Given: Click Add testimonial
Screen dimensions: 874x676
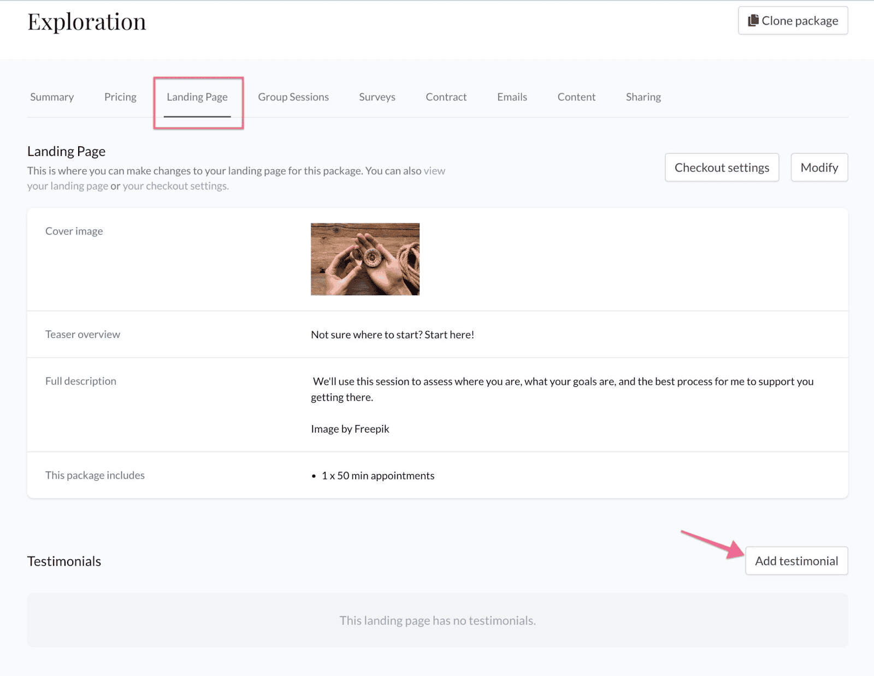Looking at the screenshot, I should (796, 561).
